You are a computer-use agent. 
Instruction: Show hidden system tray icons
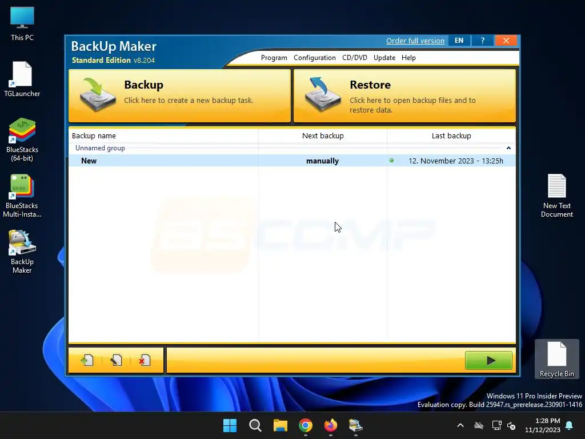(460, 425)
